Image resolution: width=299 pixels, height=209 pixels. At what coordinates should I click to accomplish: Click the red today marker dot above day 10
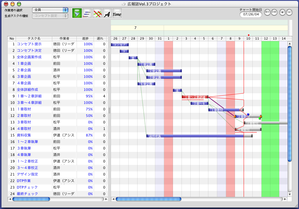[249, 35]
